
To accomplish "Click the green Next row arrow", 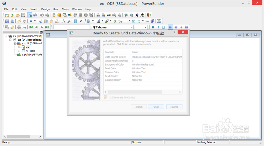I will [42, 27].
